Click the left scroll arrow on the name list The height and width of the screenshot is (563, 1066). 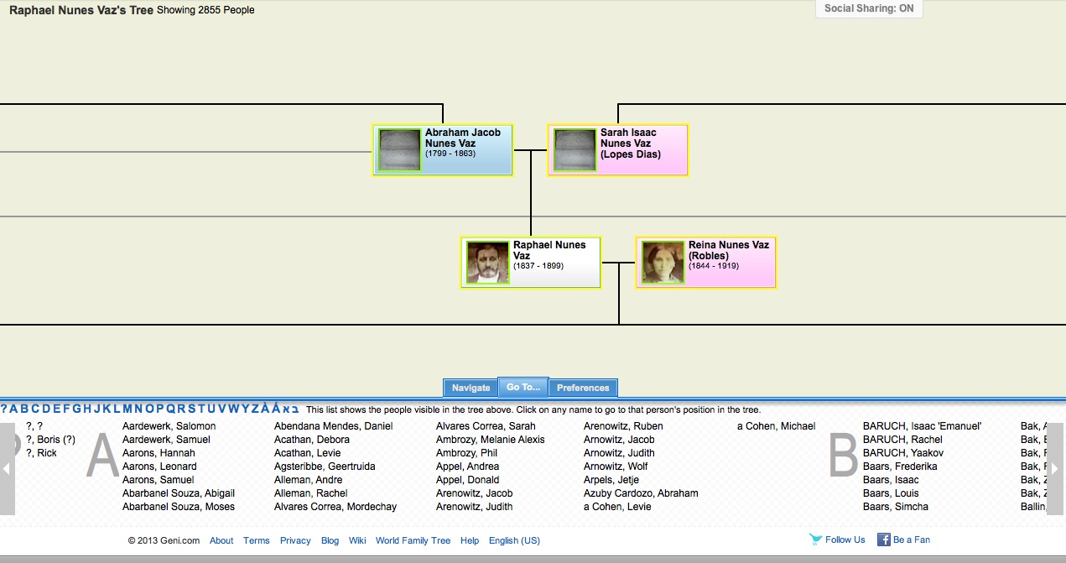pos(8,467)
